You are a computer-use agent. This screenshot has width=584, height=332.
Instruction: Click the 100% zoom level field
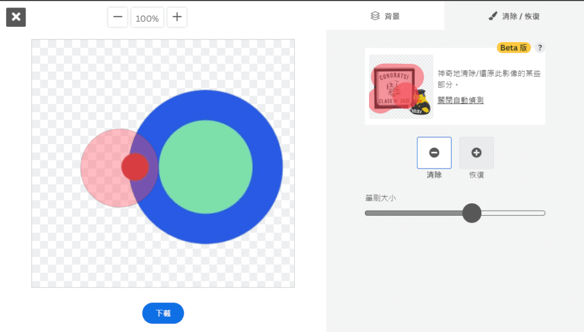pyautogui.click(x=147, y=18)
